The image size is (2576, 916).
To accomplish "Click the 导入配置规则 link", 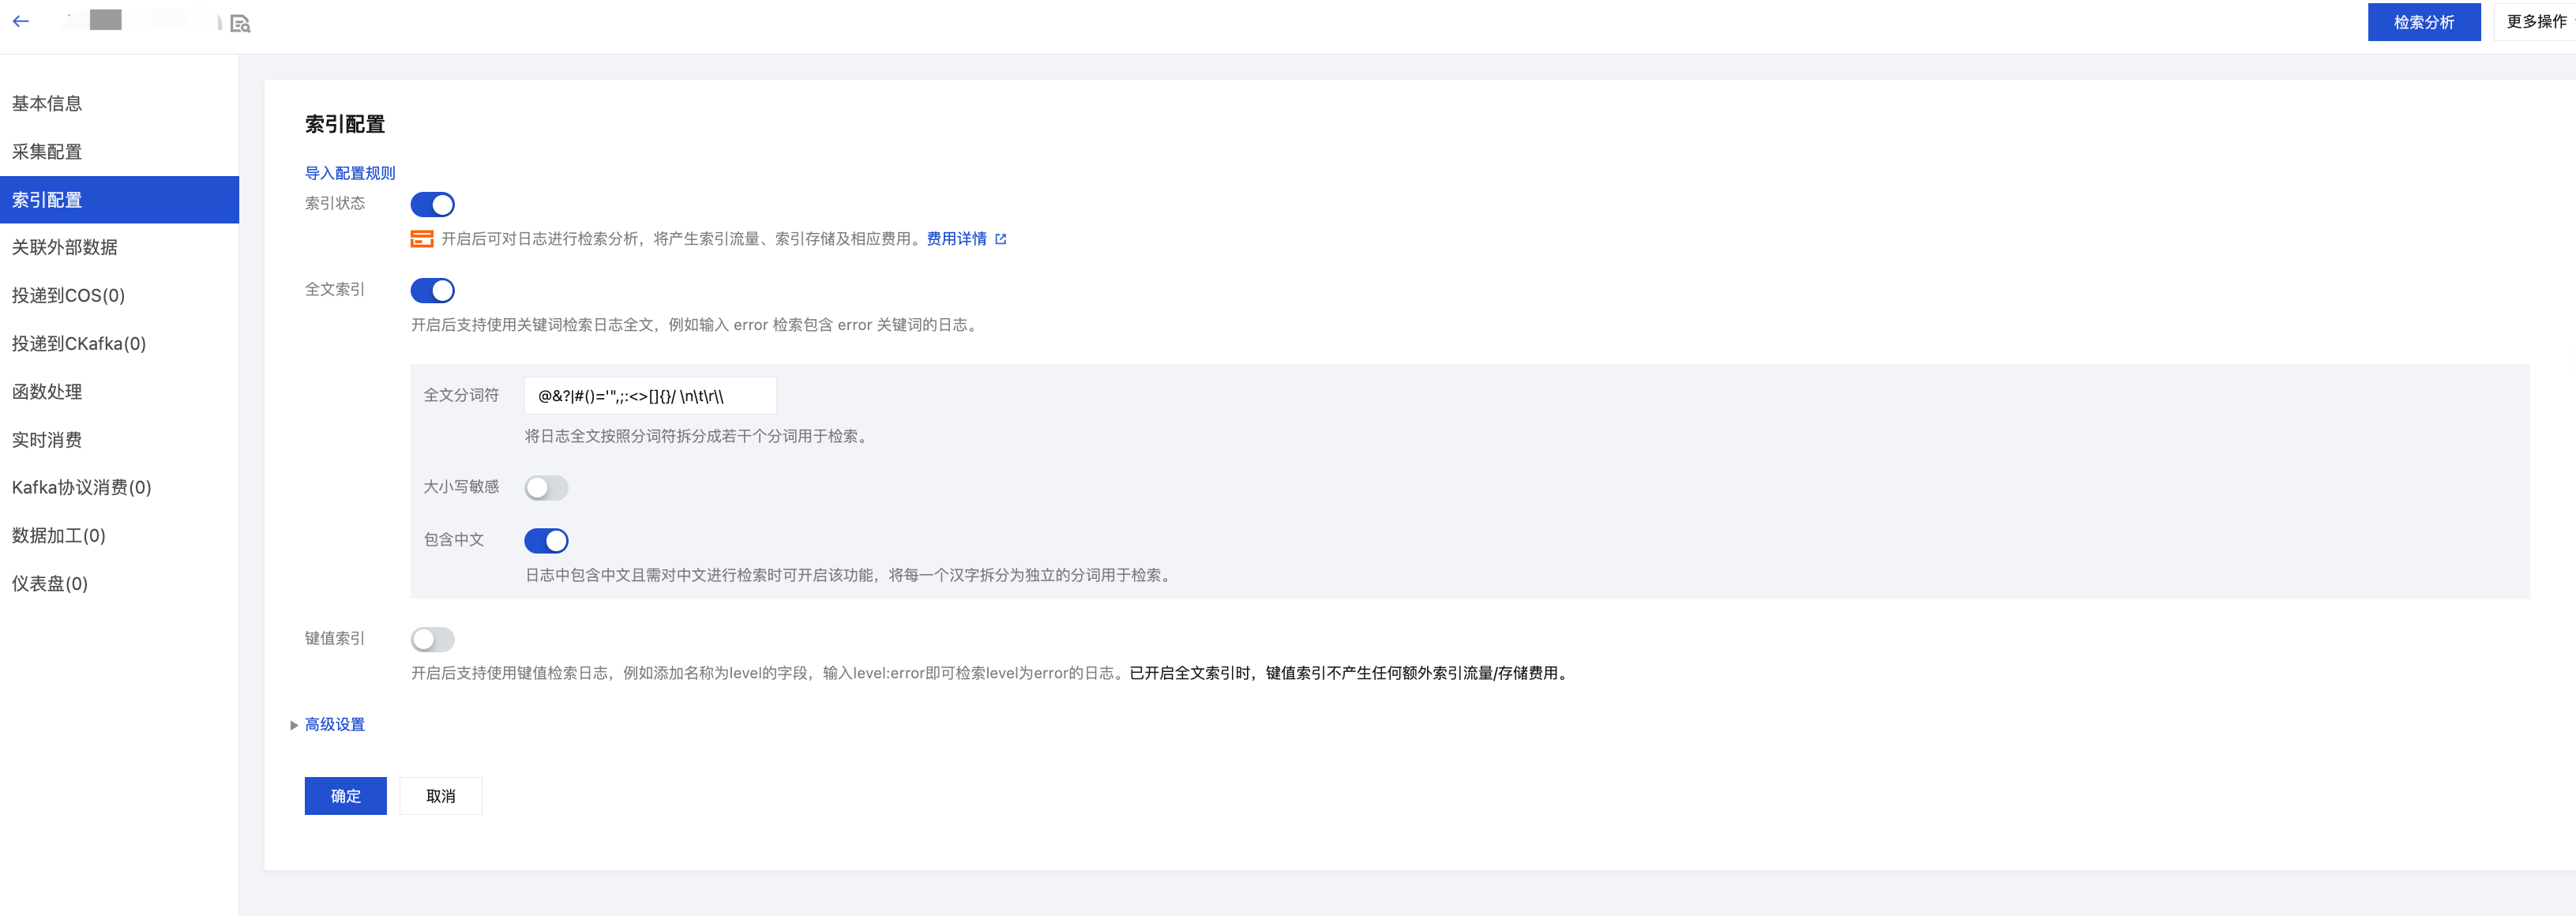I will (x=350, y=173).
